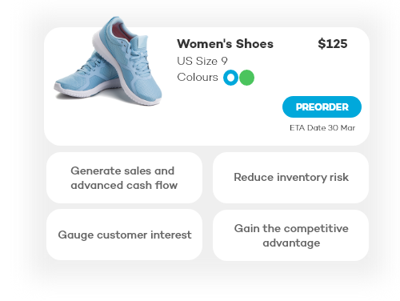Select the Reduce inventory risk card
This screenshot has height=301, width=400.
[290, 178]
